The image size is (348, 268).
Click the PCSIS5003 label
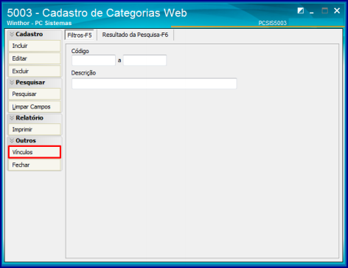click(272, 23)
